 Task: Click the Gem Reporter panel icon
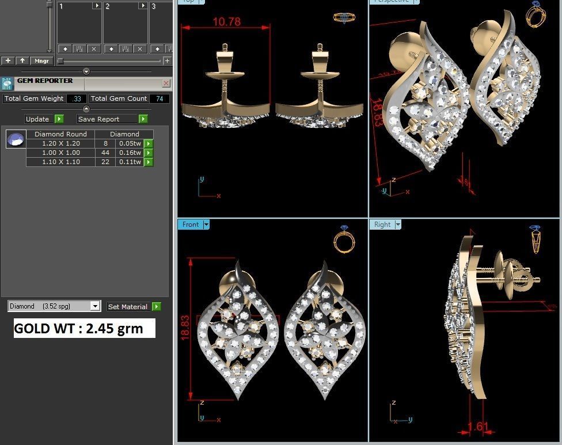7,83
